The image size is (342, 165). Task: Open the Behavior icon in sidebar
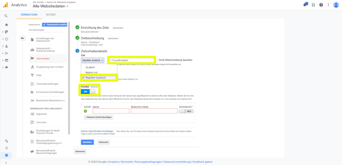(x=6, y=60)
